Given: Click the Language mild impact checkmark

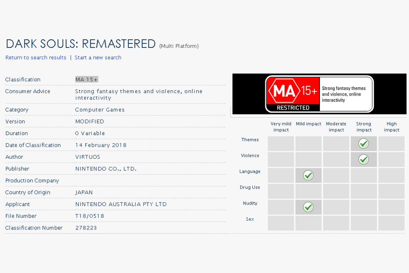Looking at the screenshot, I should pos(308,175).
